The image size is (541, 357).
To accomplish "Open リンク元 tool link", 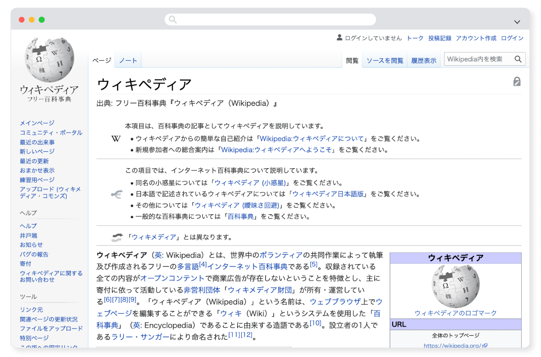I will point(31,310).
